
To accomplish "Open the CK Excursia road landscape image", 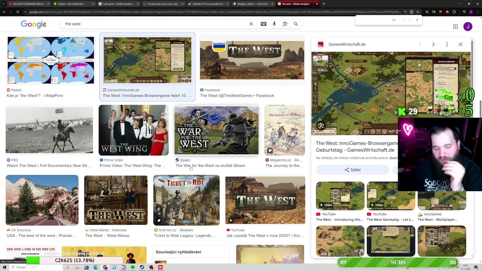I will coord(42,200).
